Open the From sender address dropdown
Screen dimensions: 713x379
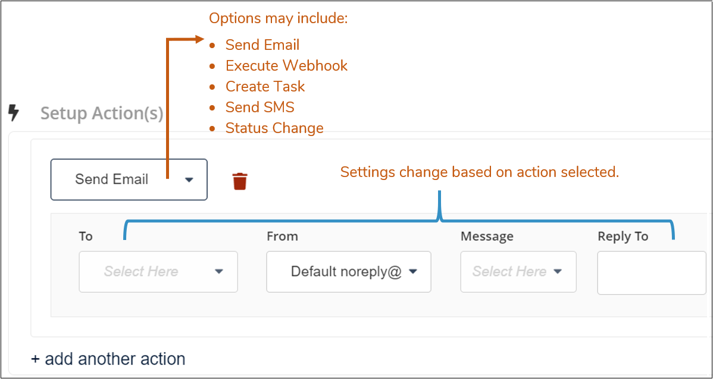click(348, 271)
